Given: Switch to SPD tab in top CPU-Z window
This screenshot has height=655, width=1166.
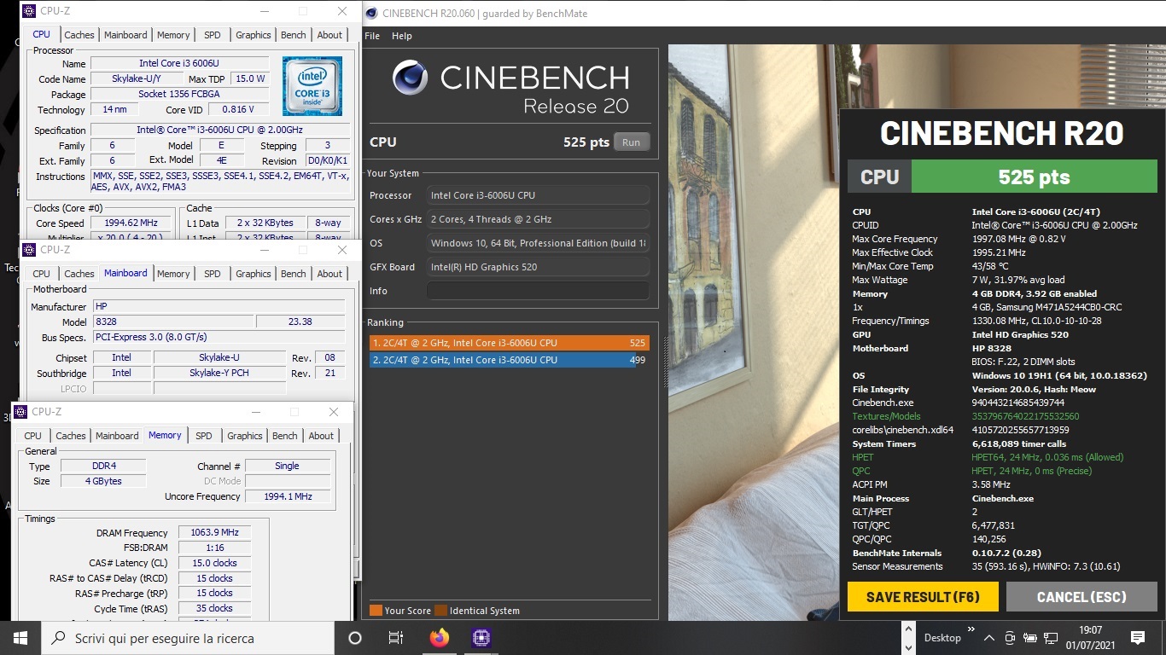Looking at the screenshot, I should tap(213, 35).
